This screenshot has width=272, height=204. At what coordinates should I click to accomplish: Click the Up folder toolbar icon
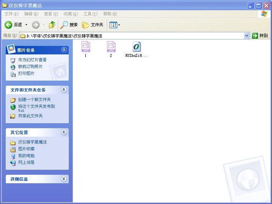(52, 25)
